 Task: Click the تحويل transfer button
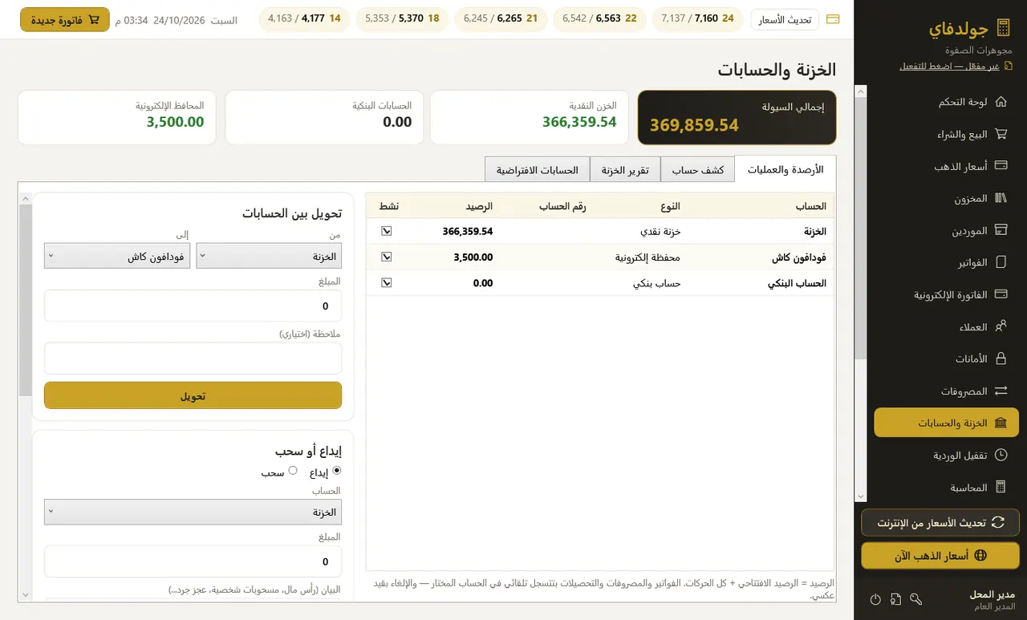(x=193, y=395)
